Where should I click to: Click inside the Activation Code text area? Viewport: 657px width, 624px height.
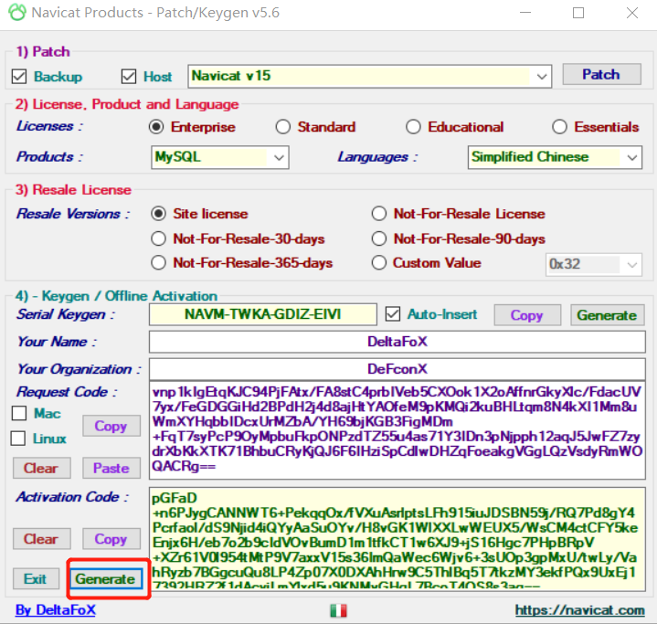(x=397, y=539)
